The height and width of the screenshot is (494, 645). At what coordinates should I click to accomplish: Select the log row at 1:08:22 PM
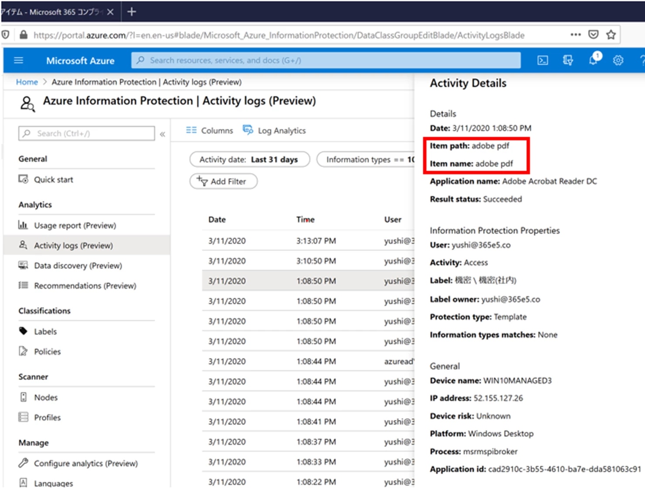(308, 481)
